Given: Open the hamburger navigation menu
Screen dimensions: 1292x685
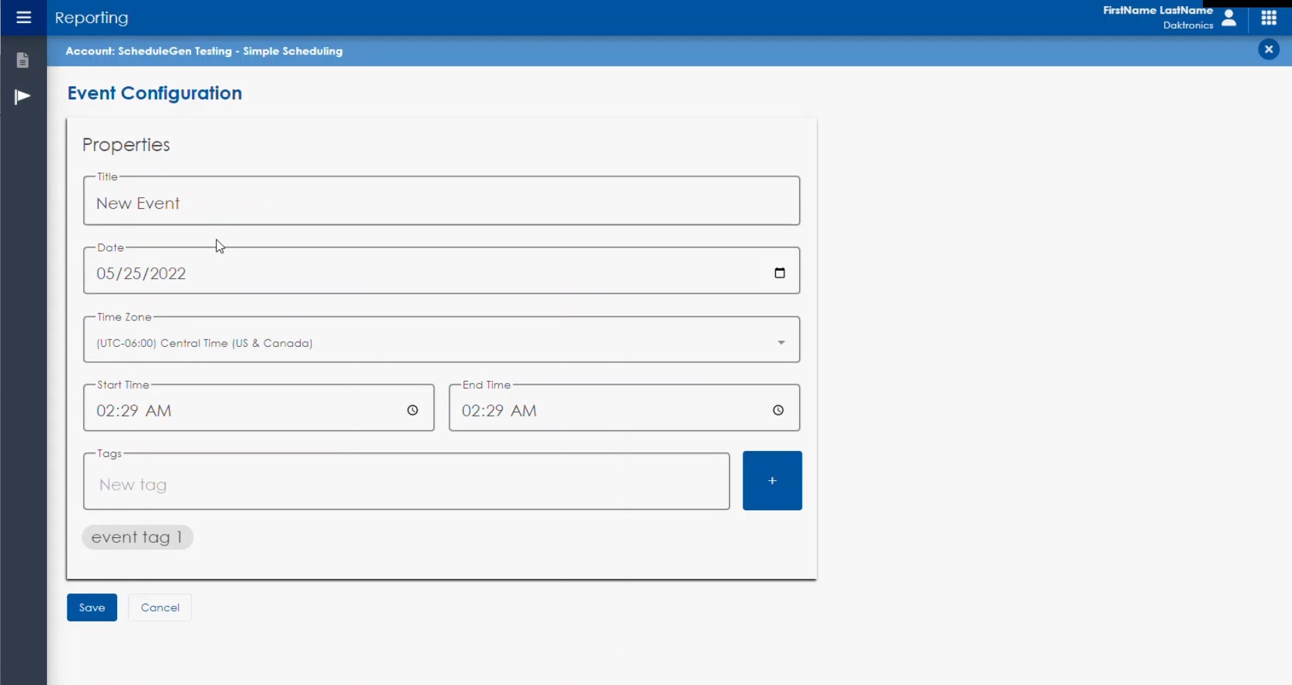Looking at the screenshot, I should (22, 17).
